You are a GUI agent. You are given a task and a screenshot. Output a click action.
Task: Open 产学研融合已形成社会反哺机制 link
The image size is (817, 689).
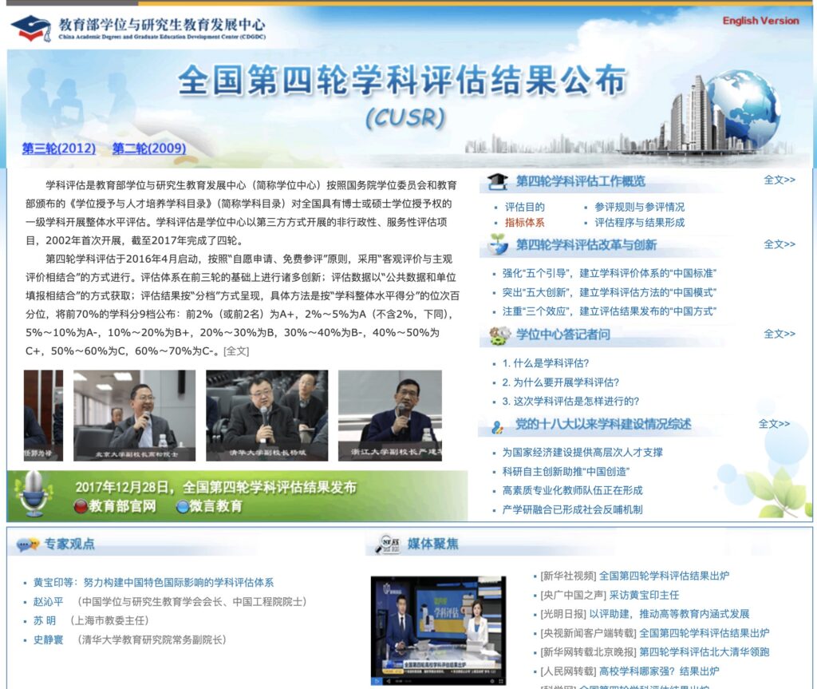pos(573,509)
